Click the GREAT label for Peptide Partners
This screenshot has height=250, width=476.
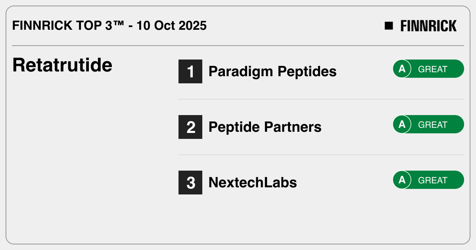click(x=433, y=125)
